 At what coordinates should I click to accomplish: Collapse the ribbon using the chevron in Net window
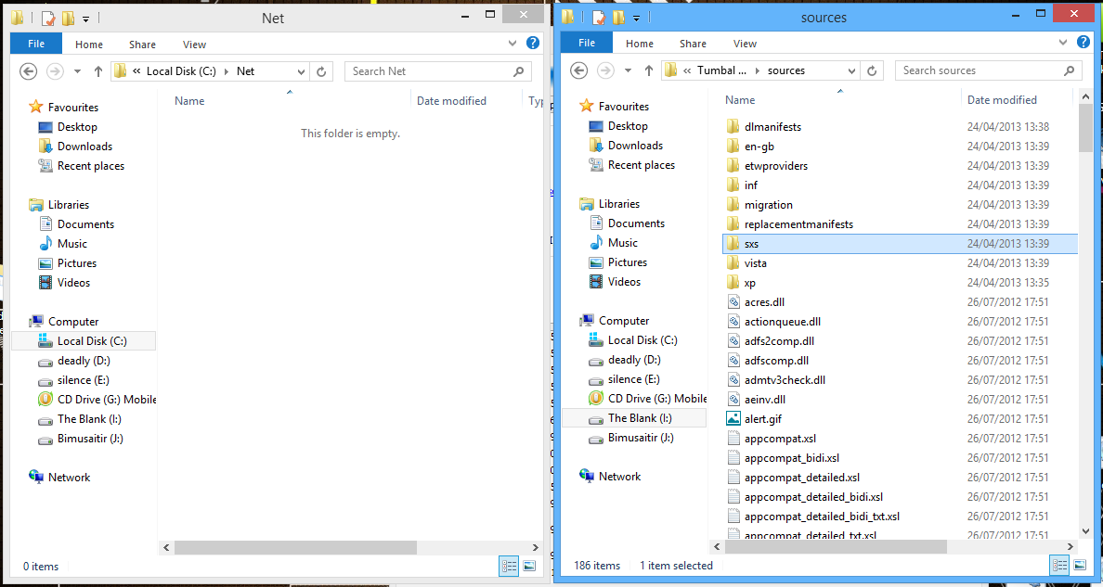(x=511, y=43)
